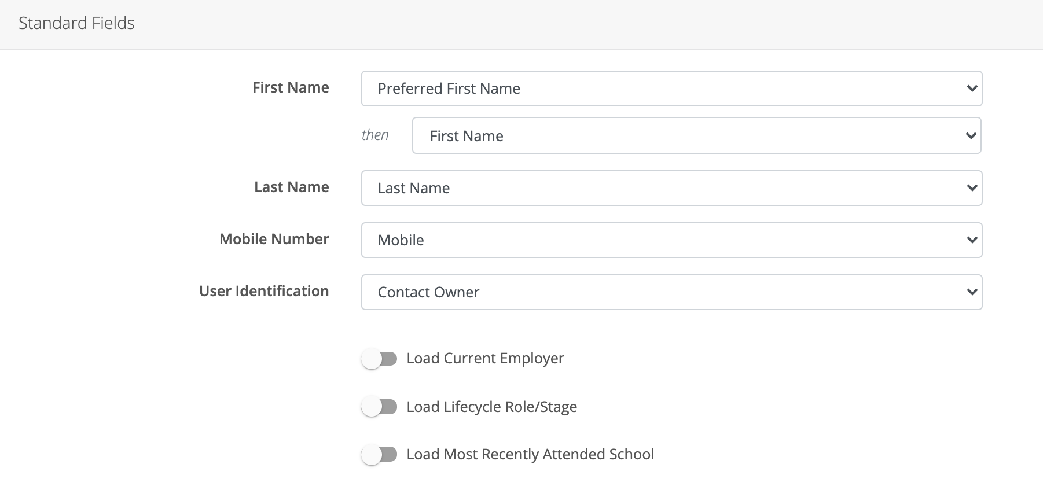
Task: Click the Standard Fields section header
Action: pos(76,23)
